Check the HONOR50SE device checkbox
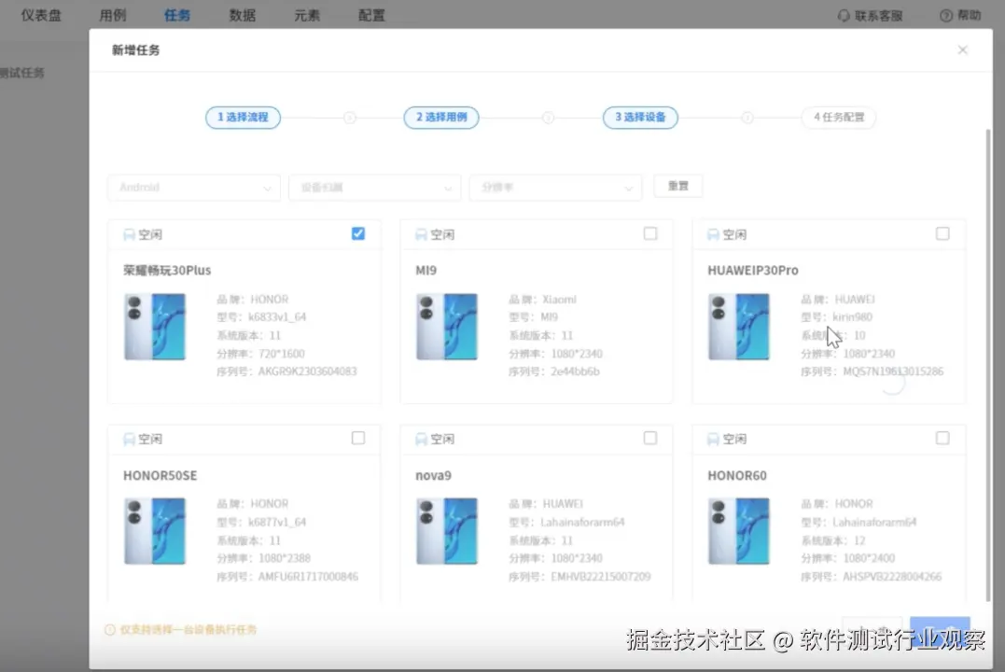This screenshot has width=1005, height=672. tap(358, 438)
